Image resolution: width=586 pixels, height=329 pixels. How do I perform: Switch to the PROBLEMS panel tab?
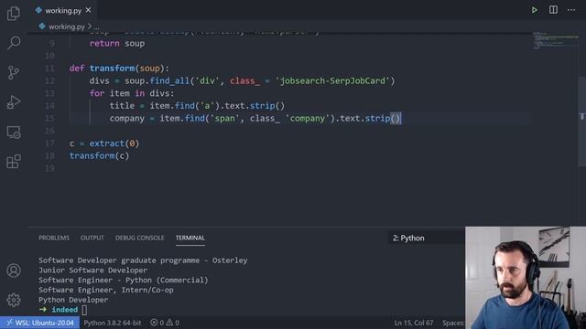54,238
